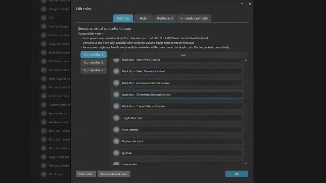Screen dimensions: 326x183
Task: Click the role list scroll down arrow
Action: [x=246, y=163]
